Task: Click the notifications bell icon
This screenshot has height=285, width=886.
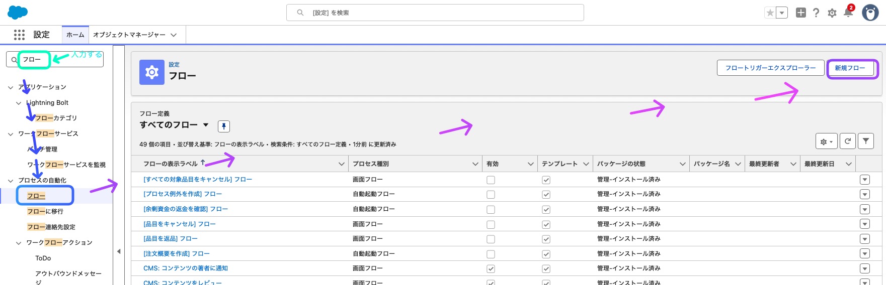Action: (848, 13)
